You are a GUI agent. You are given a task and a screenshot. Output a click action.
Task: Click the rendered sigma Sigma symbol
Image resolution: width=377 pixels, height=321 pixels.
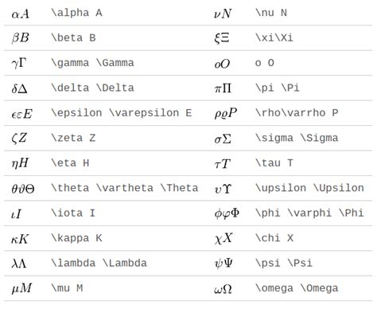point(223,139)
